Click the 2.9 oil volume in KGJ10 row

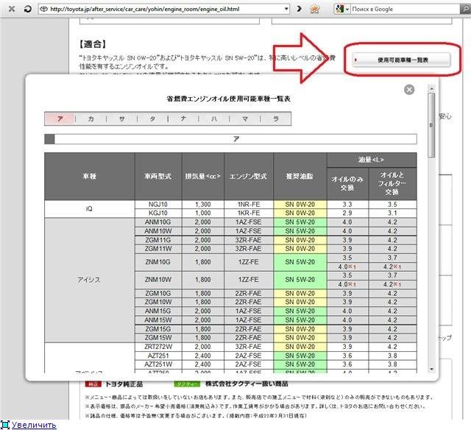(x=347, y=213)
